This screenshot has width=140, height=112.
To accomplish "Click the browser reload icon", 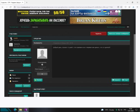I will pos(10,7).
